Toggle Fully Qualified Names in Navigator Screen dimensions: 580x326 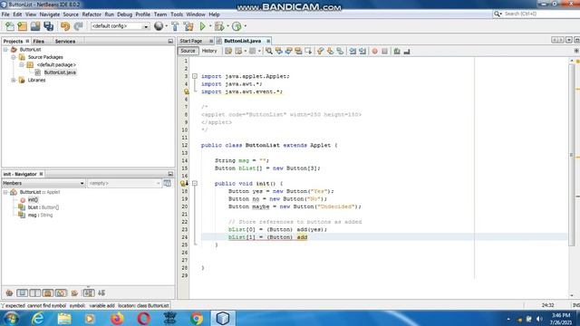coord(74,293)
